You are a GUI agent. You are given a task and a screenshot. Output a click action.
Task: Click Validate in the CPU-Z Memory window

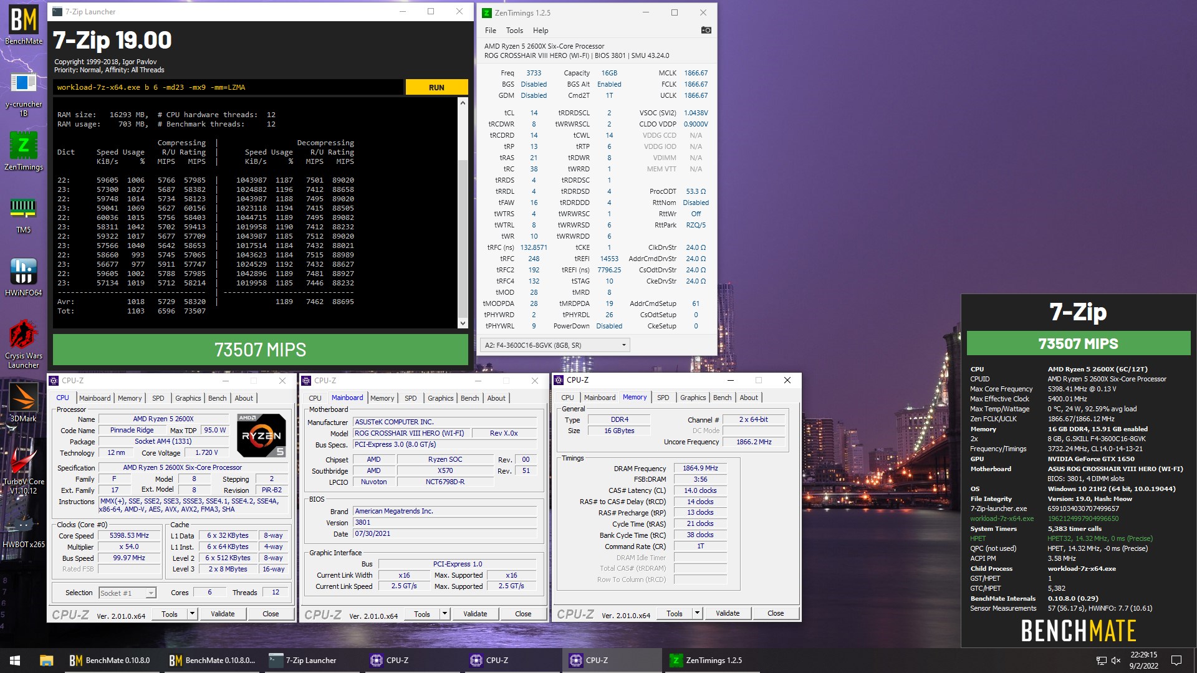click(728, 613)
